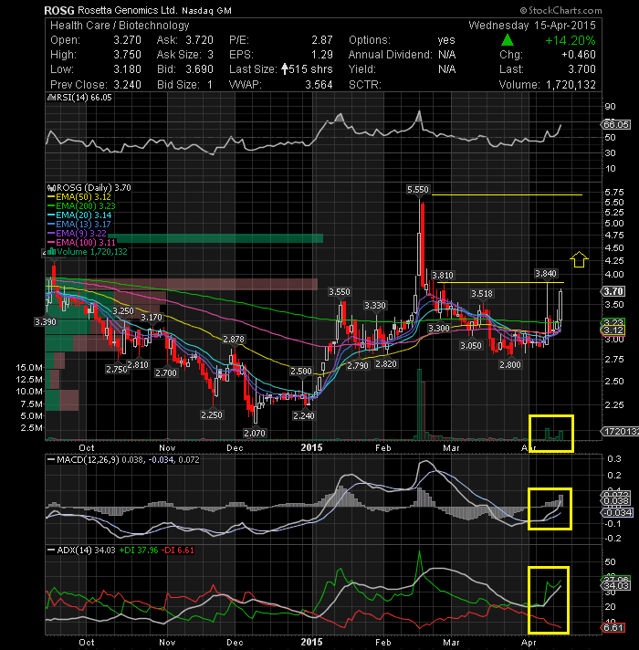
Task: Click the EMA(9) 3.22 legend entry
Action: click(x=77, y=234)
